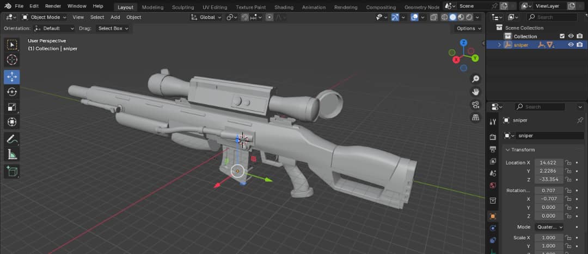Switch to material preview shading
The image size is (588, 254).
461,17
